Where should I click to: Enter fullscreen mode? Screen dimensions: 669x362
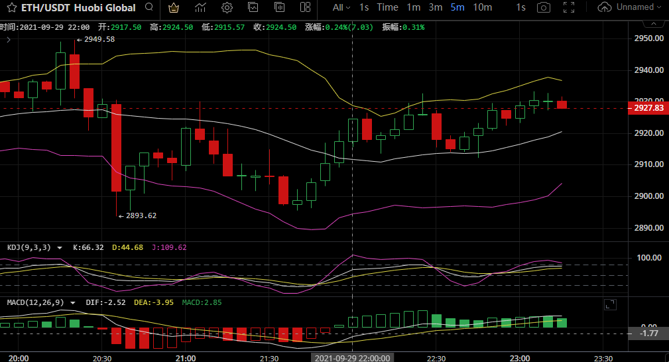click(569, 7)
